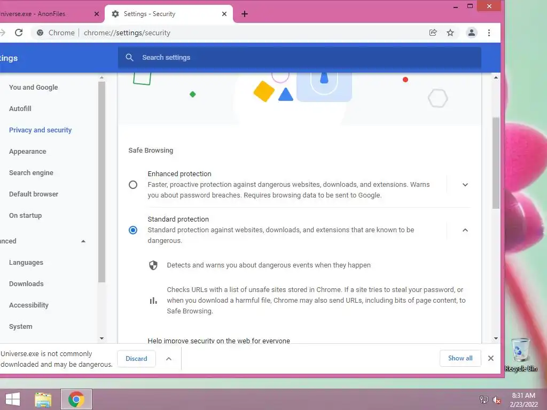Select the Standard protection radio button
The height and width of the screenshot is (410, 547).
[133, 230]
